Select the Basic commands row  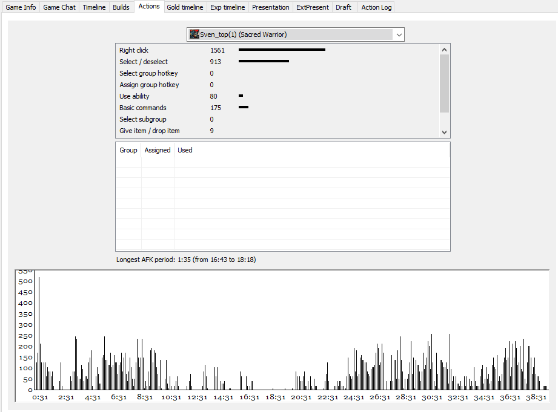coord(277,108)
